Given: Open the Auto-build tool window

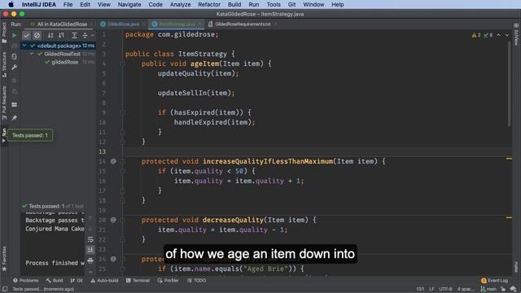Looking at the screenshot, I should pos(104,280).
